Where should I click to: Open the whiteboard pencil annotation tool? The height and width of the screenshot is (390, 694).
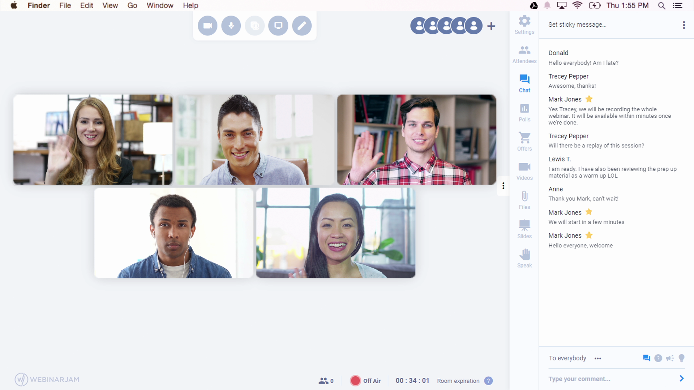(x=302, y=26)
